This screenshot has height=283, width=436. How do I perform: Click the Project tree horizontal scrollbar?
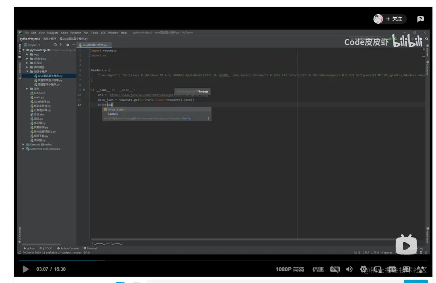pyautogui.click(x=42, y=244)
